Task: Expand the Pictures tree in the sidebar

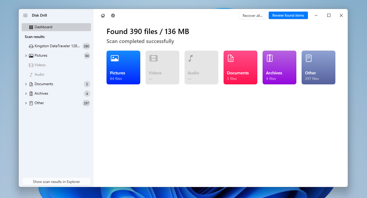Action: pos(26,56)
